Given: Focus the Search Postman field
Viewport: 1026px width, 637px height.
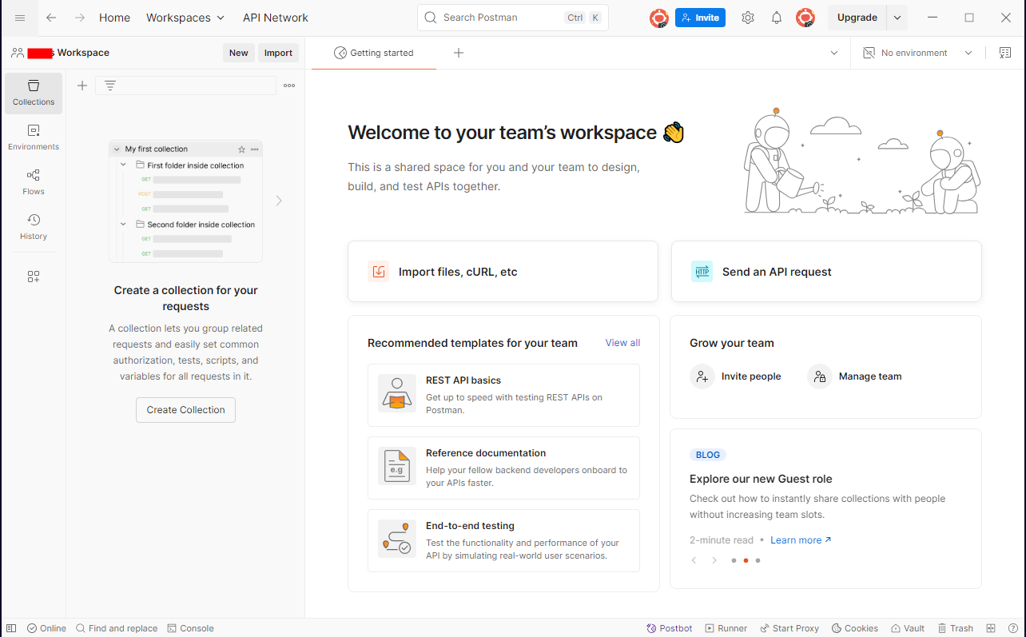Looking at the screenshot, I should 513,18.
